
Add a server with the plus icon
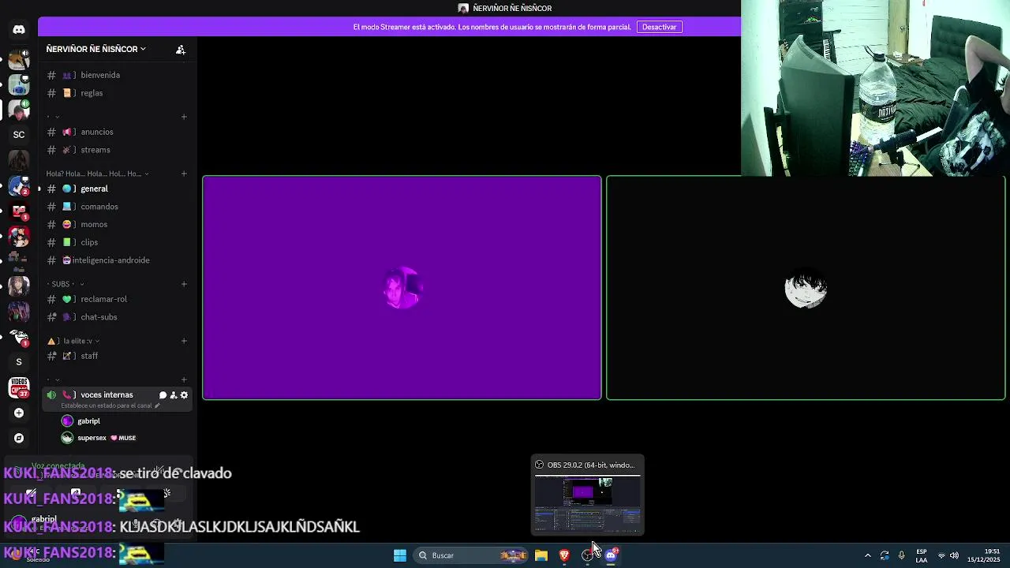pyautogui.click(x=19, y=413)
